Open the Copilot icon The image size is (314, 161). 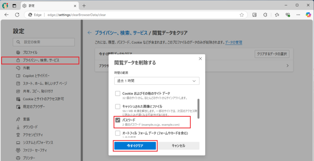[x=308, y=15]
